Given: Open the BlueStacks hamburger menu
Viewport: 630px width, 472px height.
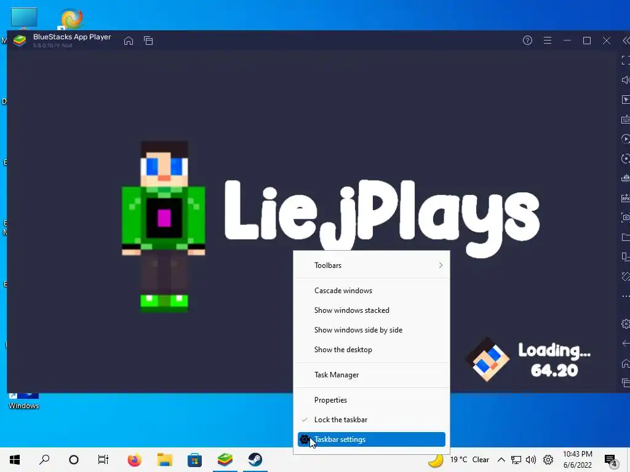Looking at the screenshot, I should pos(547,40).
